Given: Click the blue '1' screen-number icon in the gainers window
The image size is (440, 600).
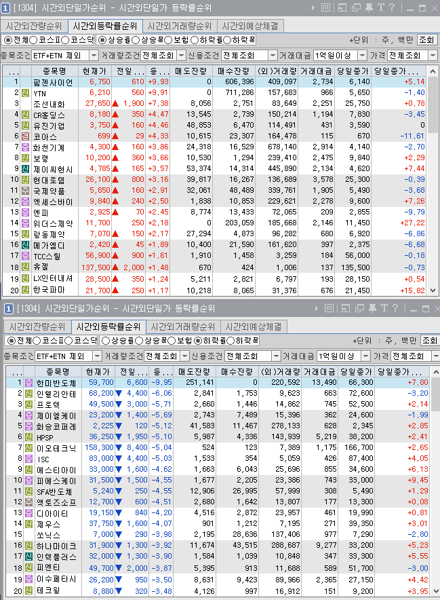Looking at the screenshot, I should (x=5, y=7).
